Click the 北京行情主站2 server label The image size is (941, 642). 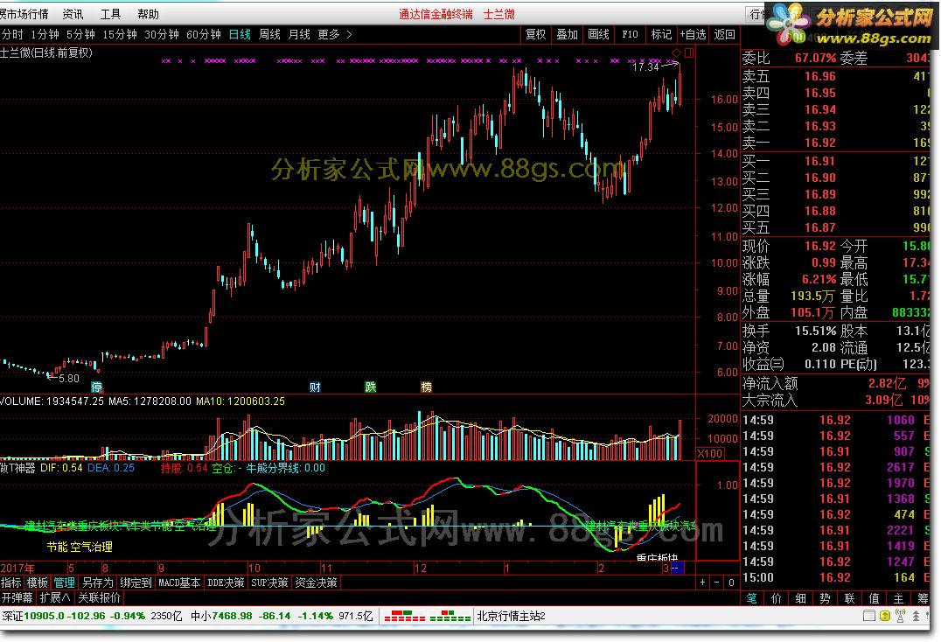[x=511, y=617]
